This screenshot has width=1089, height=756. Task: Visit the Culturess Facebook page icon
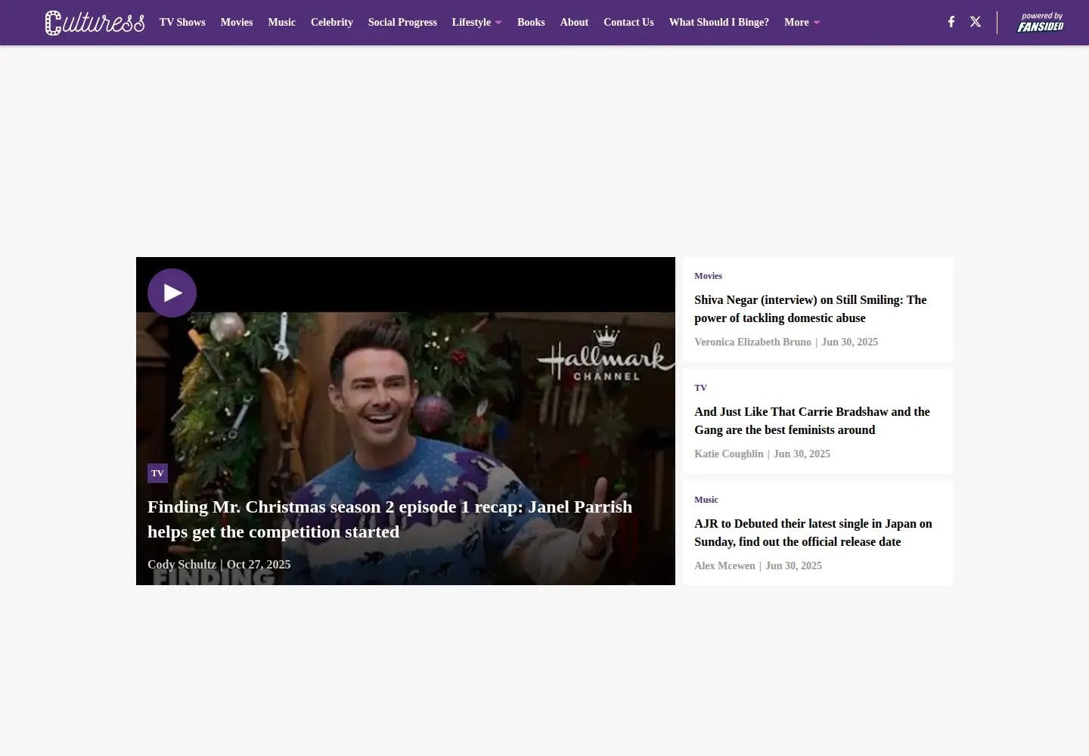click(951, 22)
